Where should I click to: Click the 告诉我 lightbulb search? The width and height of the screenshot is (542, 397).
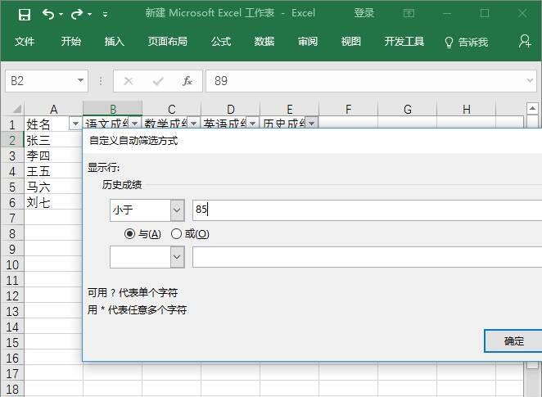click(466, 42)
